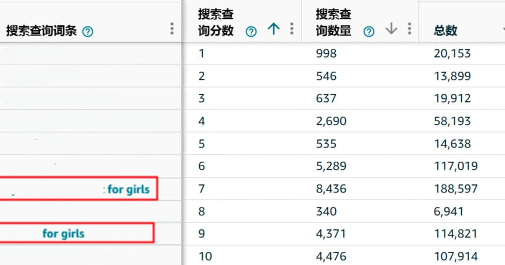
Task: Sort 搜索查询分数 column with up arrow
Action: coord(274,29)
